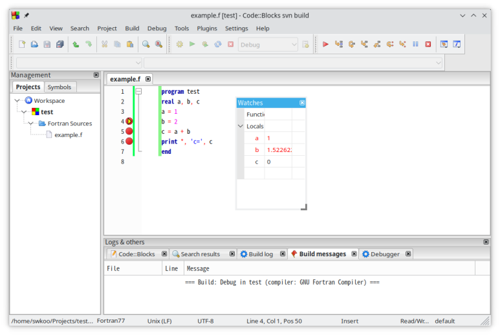Open Find with magnifier icon

(x=146, y=45)
